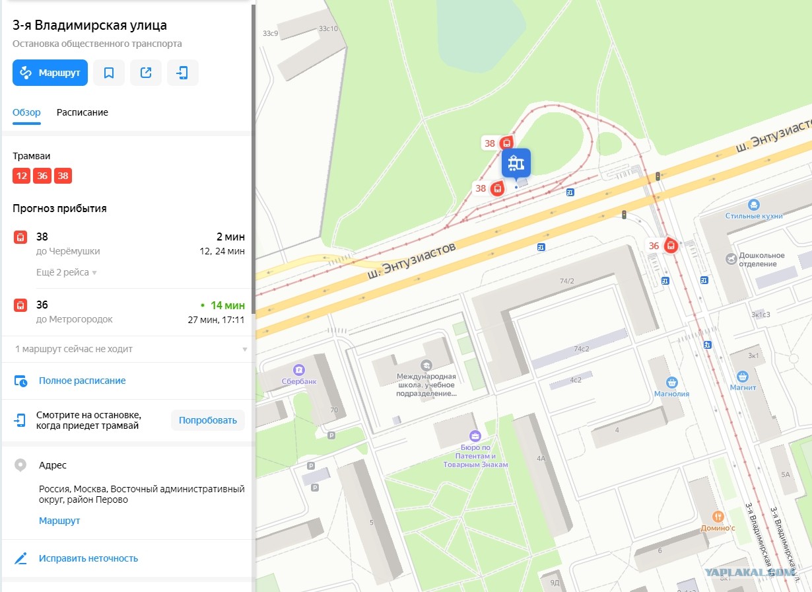Click route 36 'до Метрогородок' forecast row
The height and width of the screenshot is (592, 812).
click(x=129, y=312)
